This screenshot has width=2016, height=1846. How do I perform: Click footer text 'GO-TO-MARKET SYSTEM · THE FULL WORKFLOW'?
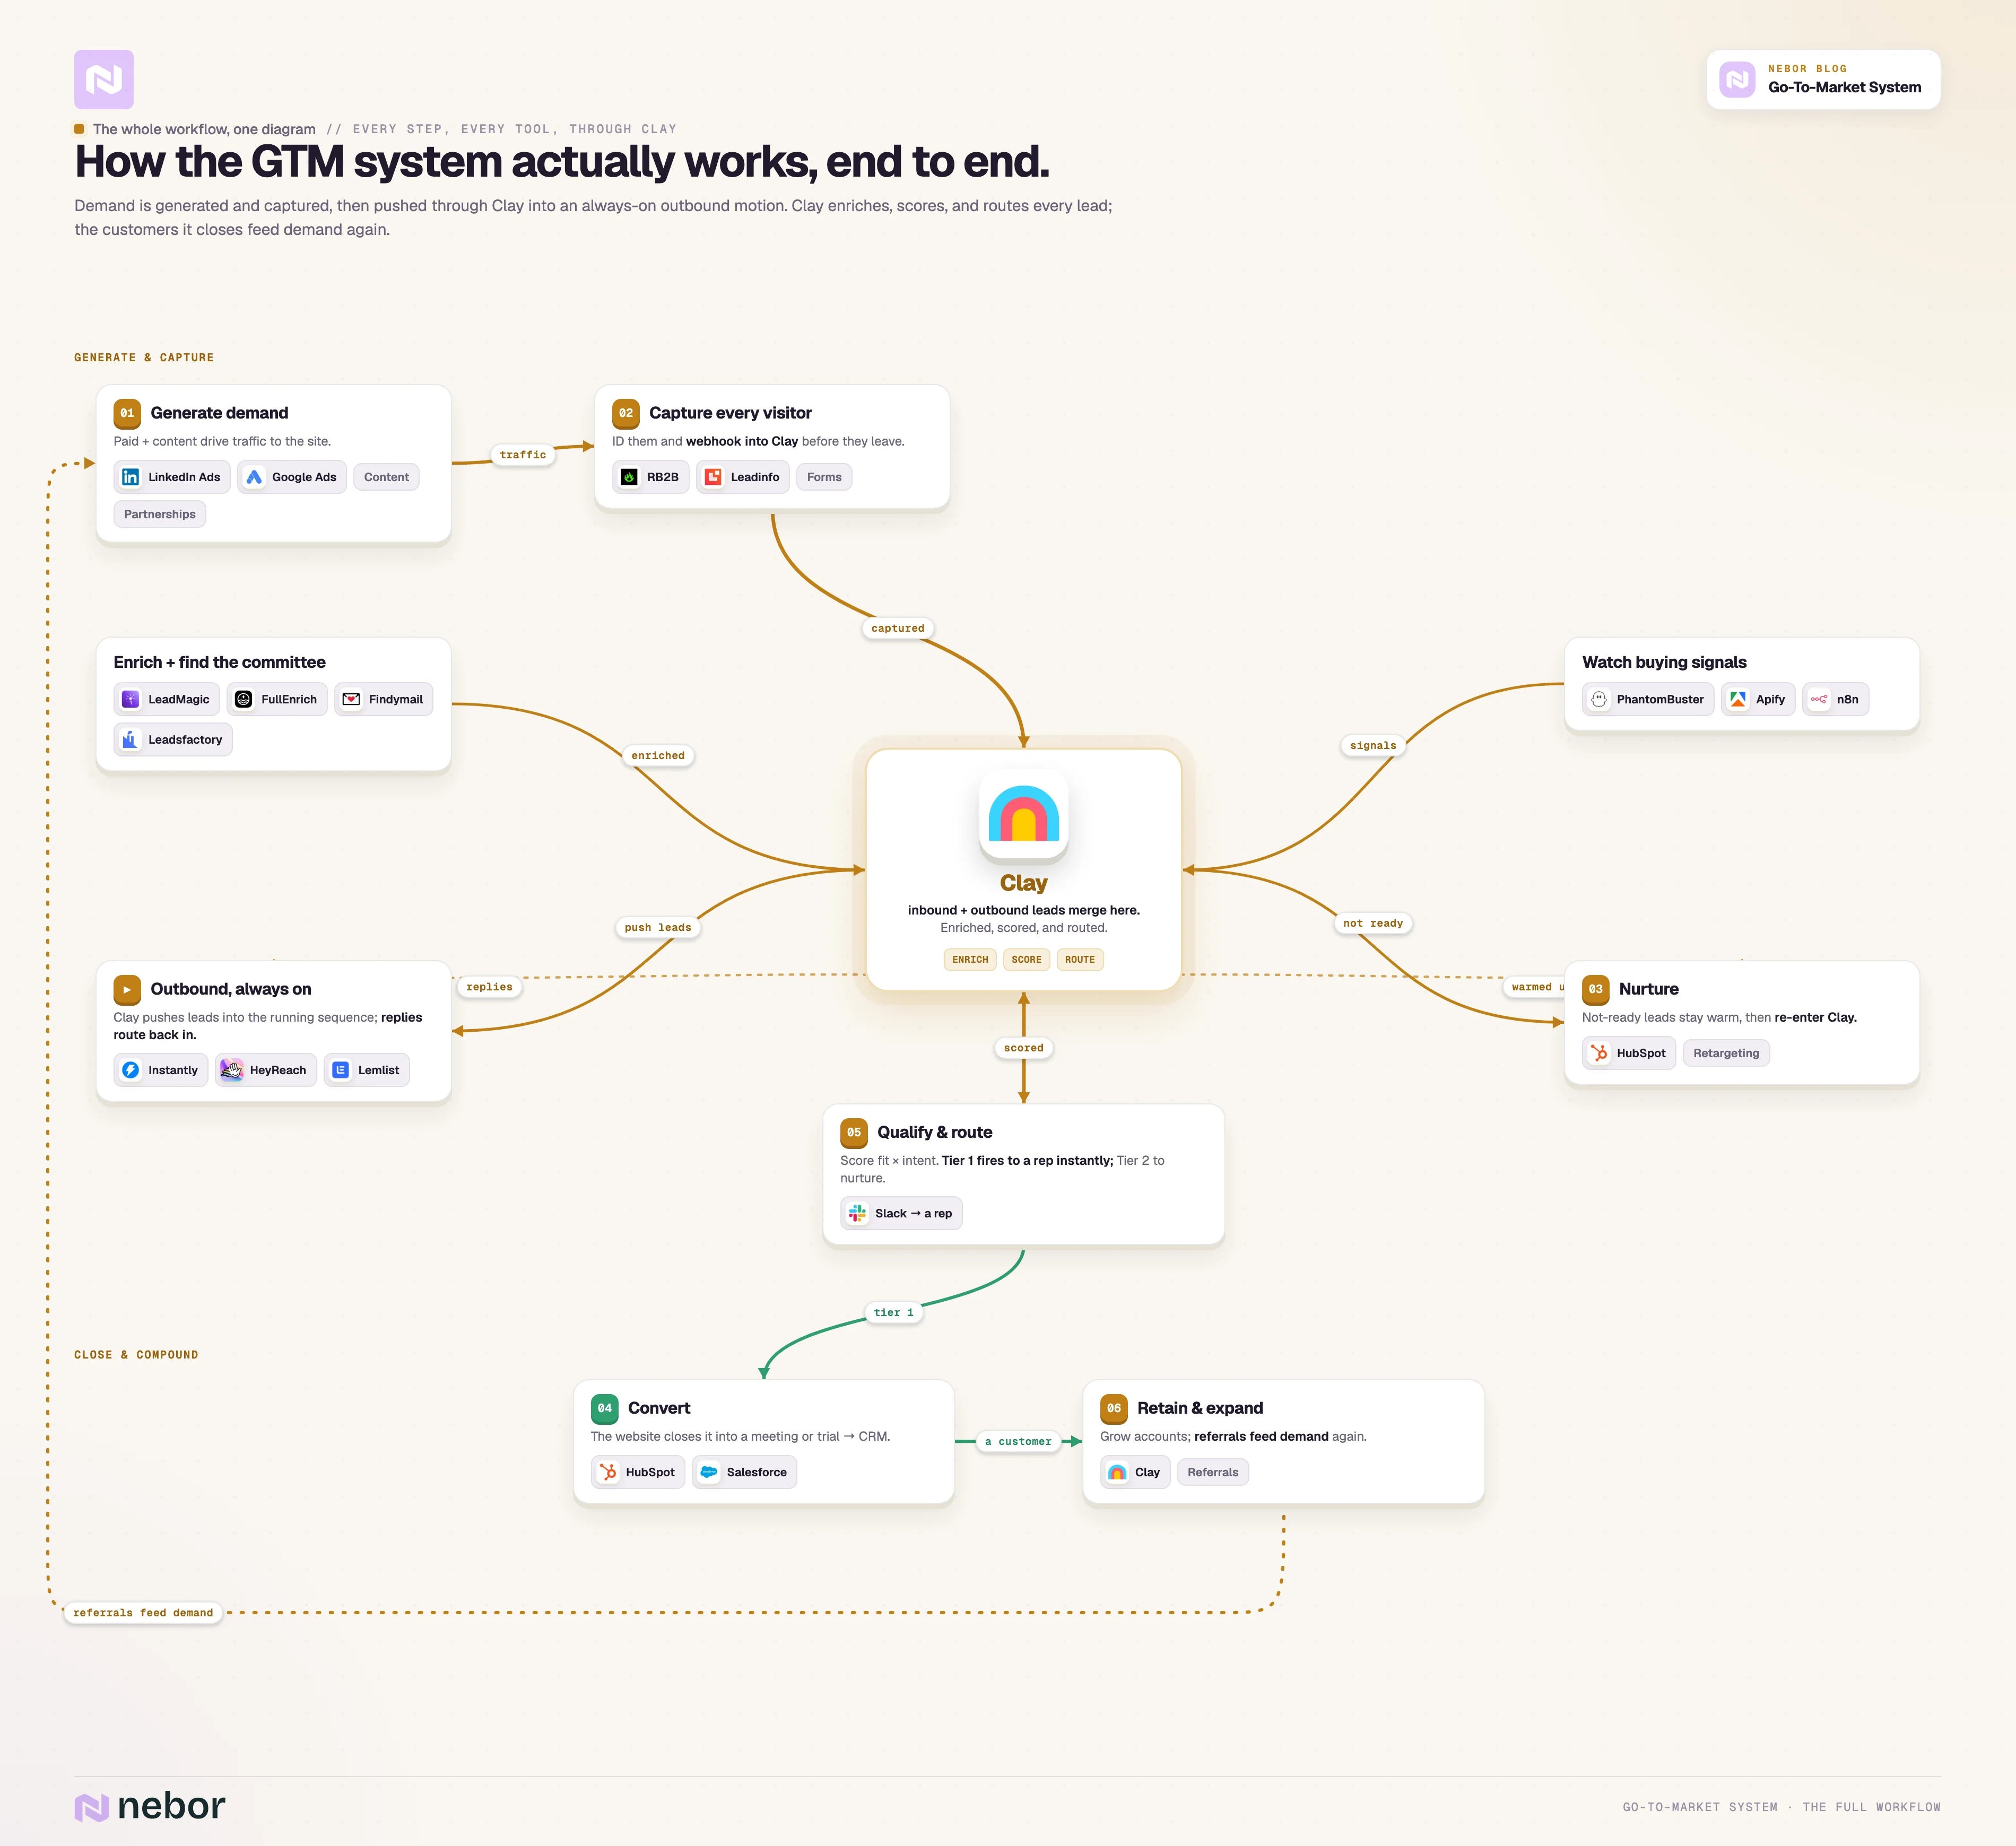(x=1781, y=1807)
